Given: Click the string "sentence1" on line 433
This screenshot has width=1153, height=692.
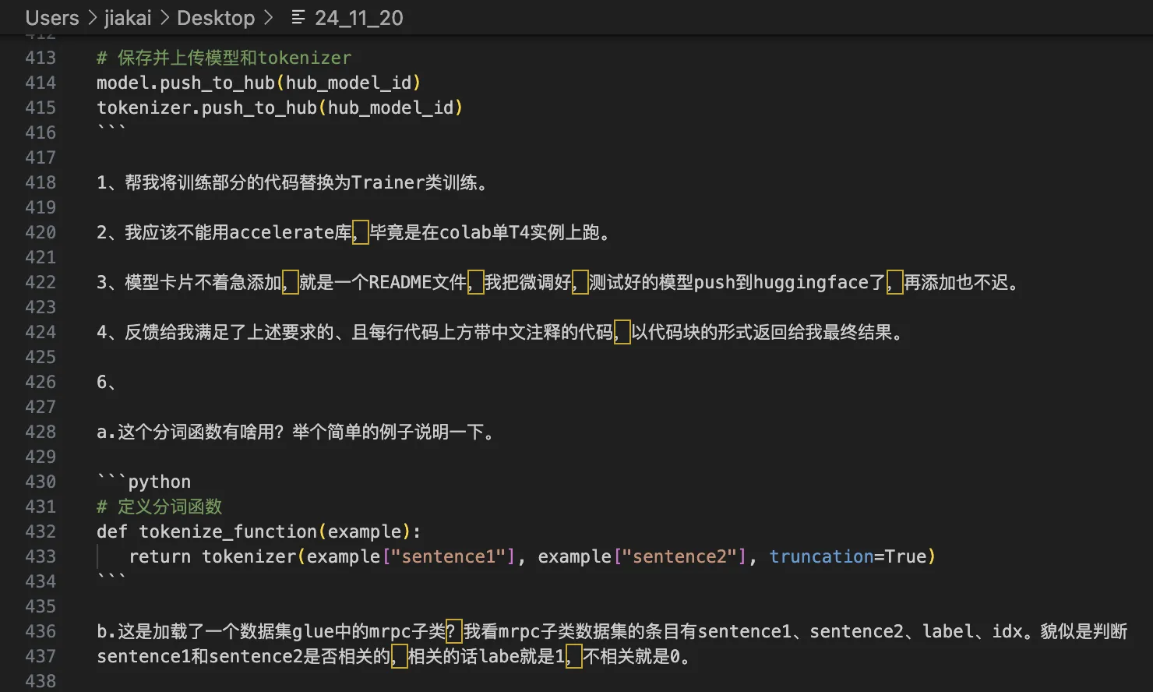Looking at the screenshot, I should tap(448, 556).
